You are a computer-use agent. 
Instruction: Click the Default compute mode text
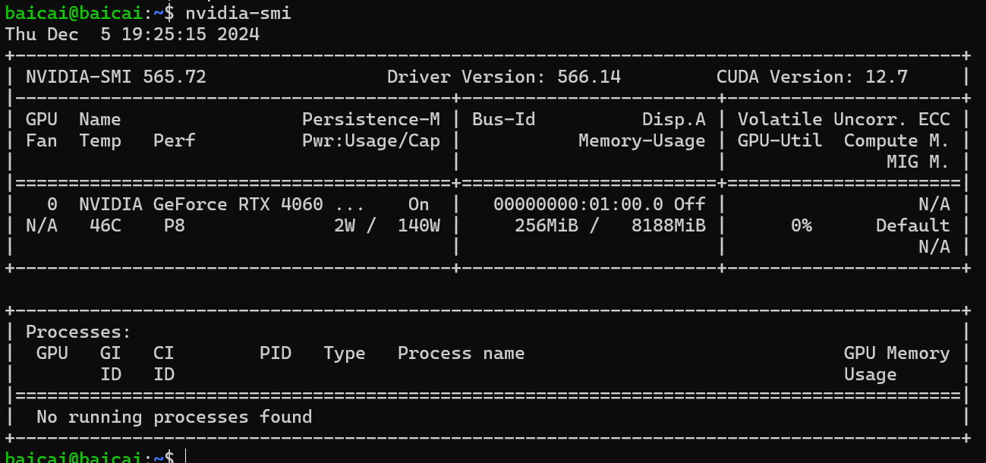[913, 225]
